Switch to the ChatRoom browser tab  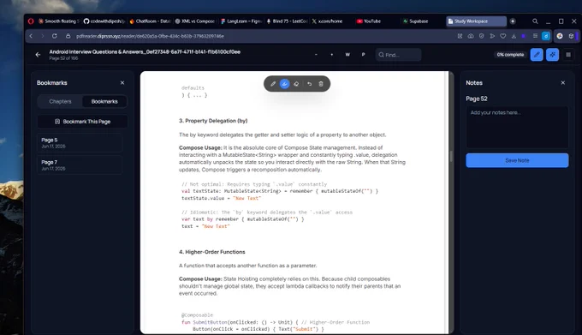[150, 21]
